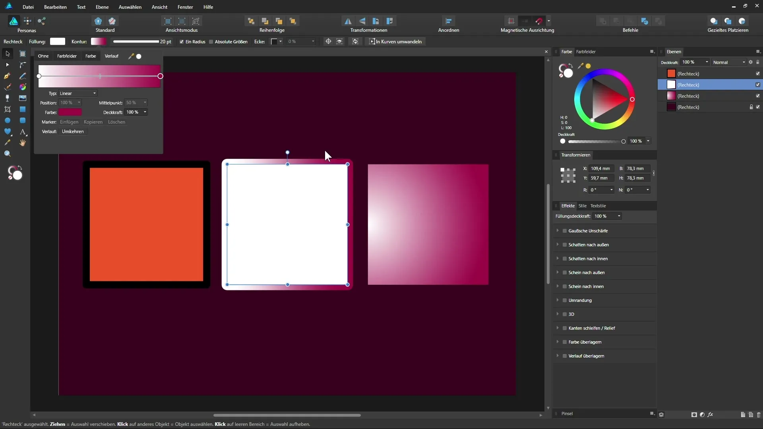Hide the orange top Rechteck layer

(x=758, y=73)
